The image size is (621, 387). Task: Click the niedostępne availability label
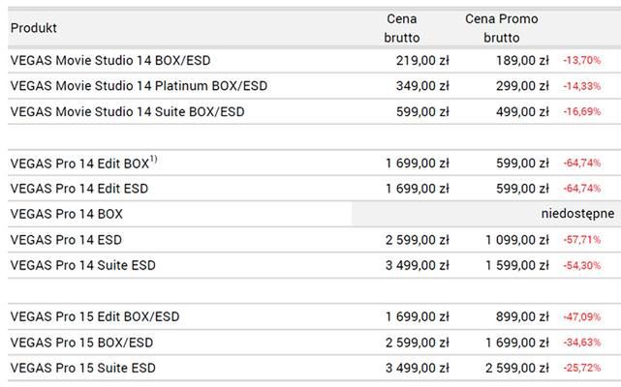pyautogui.click(x=578, y=214)
